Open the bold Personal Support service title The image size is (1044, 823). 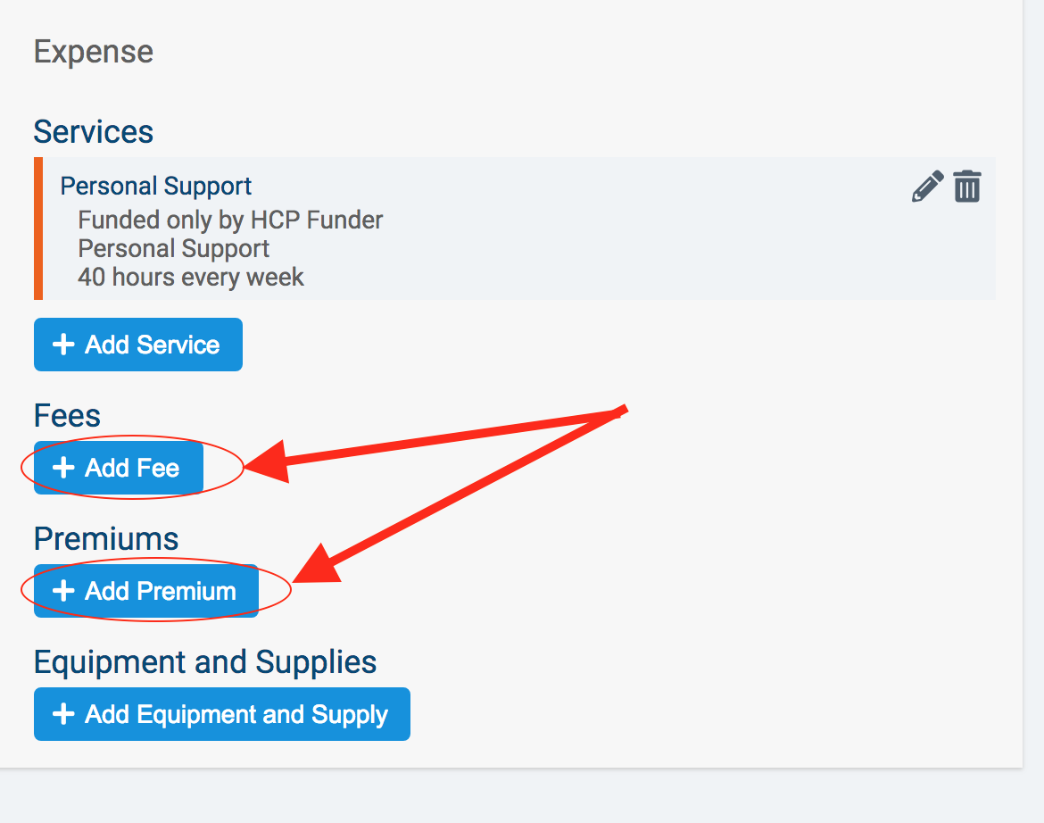coord(156,186)
